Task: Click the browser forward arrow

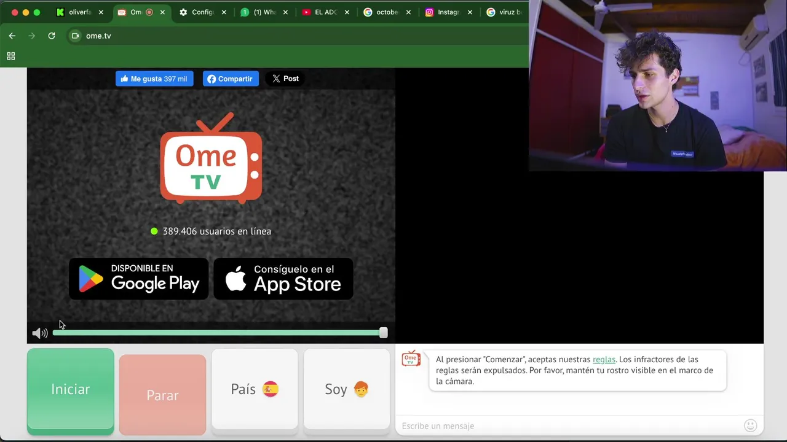Action: [31, 36]
